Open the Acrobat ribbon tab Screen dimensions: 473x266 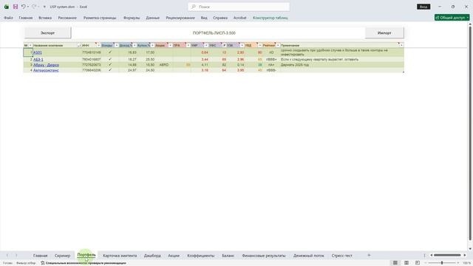tap(239, 18)
